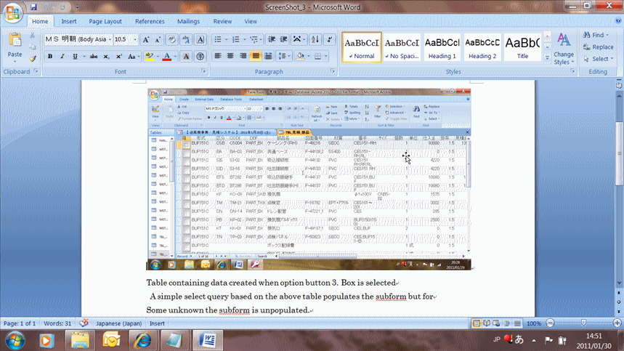Zoom in with plus button

point(617,323)
